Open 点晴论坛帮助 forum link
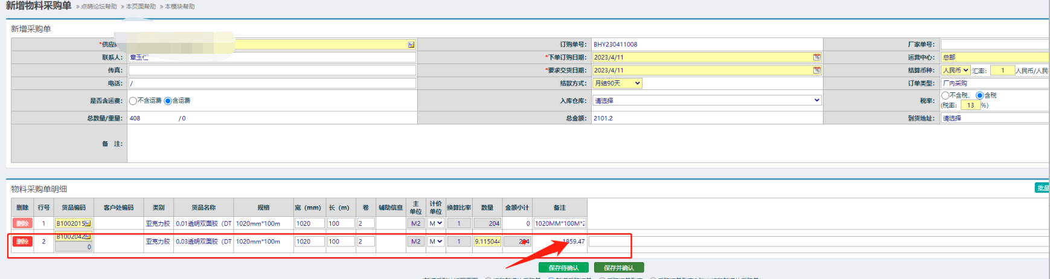The width and height of the screenshot is (1050, 279). coord(98,7)
